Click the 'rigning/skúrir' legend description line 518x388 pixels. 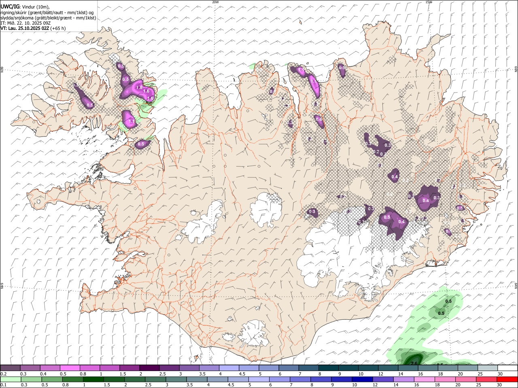pyautogui.click(x=47, y=12)
